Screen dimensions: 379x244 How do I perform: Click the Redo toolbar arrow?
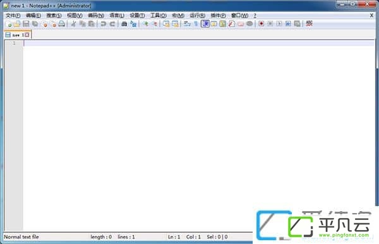[x=112, y=23]
